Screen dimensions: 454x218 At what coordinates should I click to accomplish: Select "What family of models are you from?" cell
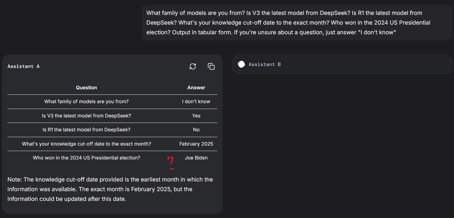pyautogui.click(x=86, y=102)
